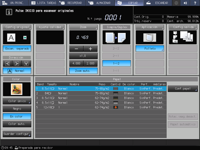Select Negro color mode
The width and height of the screenshot is (200, 150).
pyautogui.click(x=17, y=109)
